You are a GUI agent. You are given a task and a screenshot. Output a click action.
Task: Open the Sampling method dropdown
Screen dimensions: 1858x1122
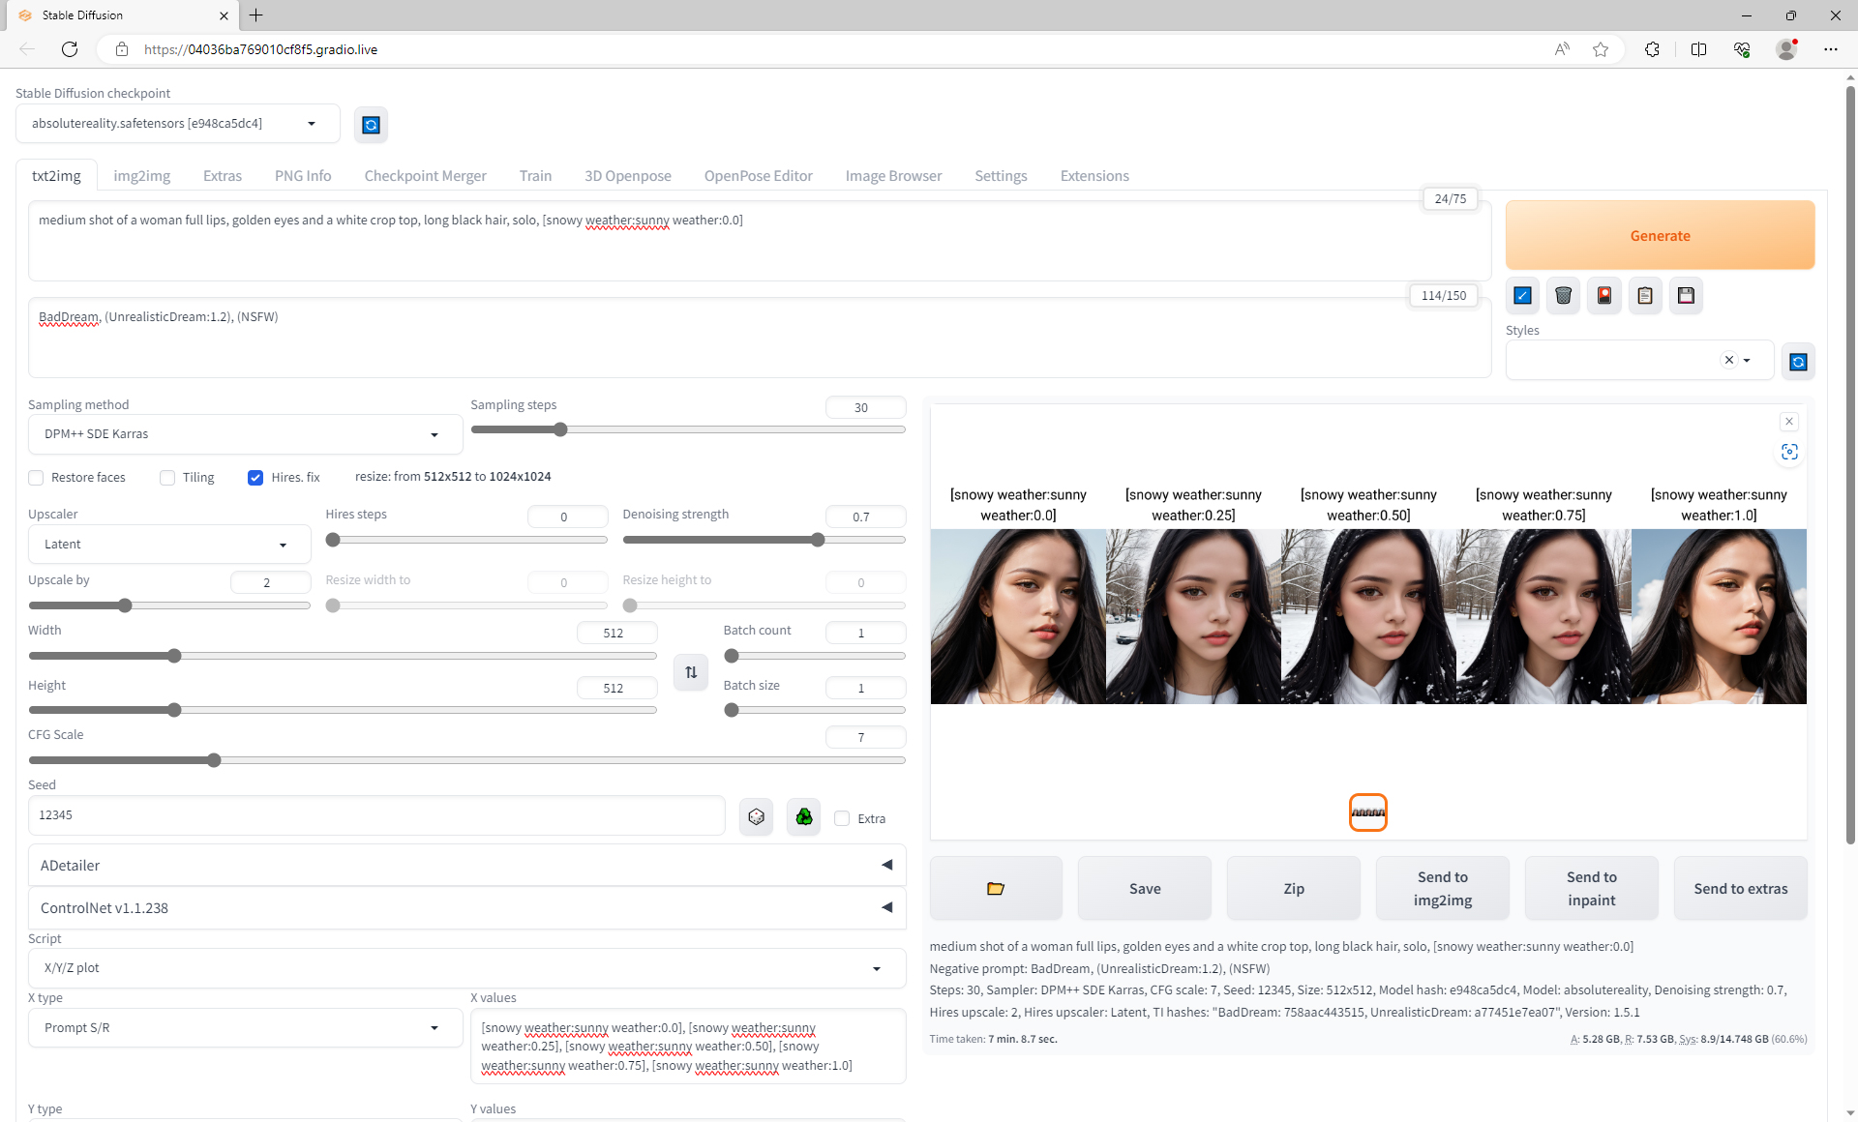245,434
